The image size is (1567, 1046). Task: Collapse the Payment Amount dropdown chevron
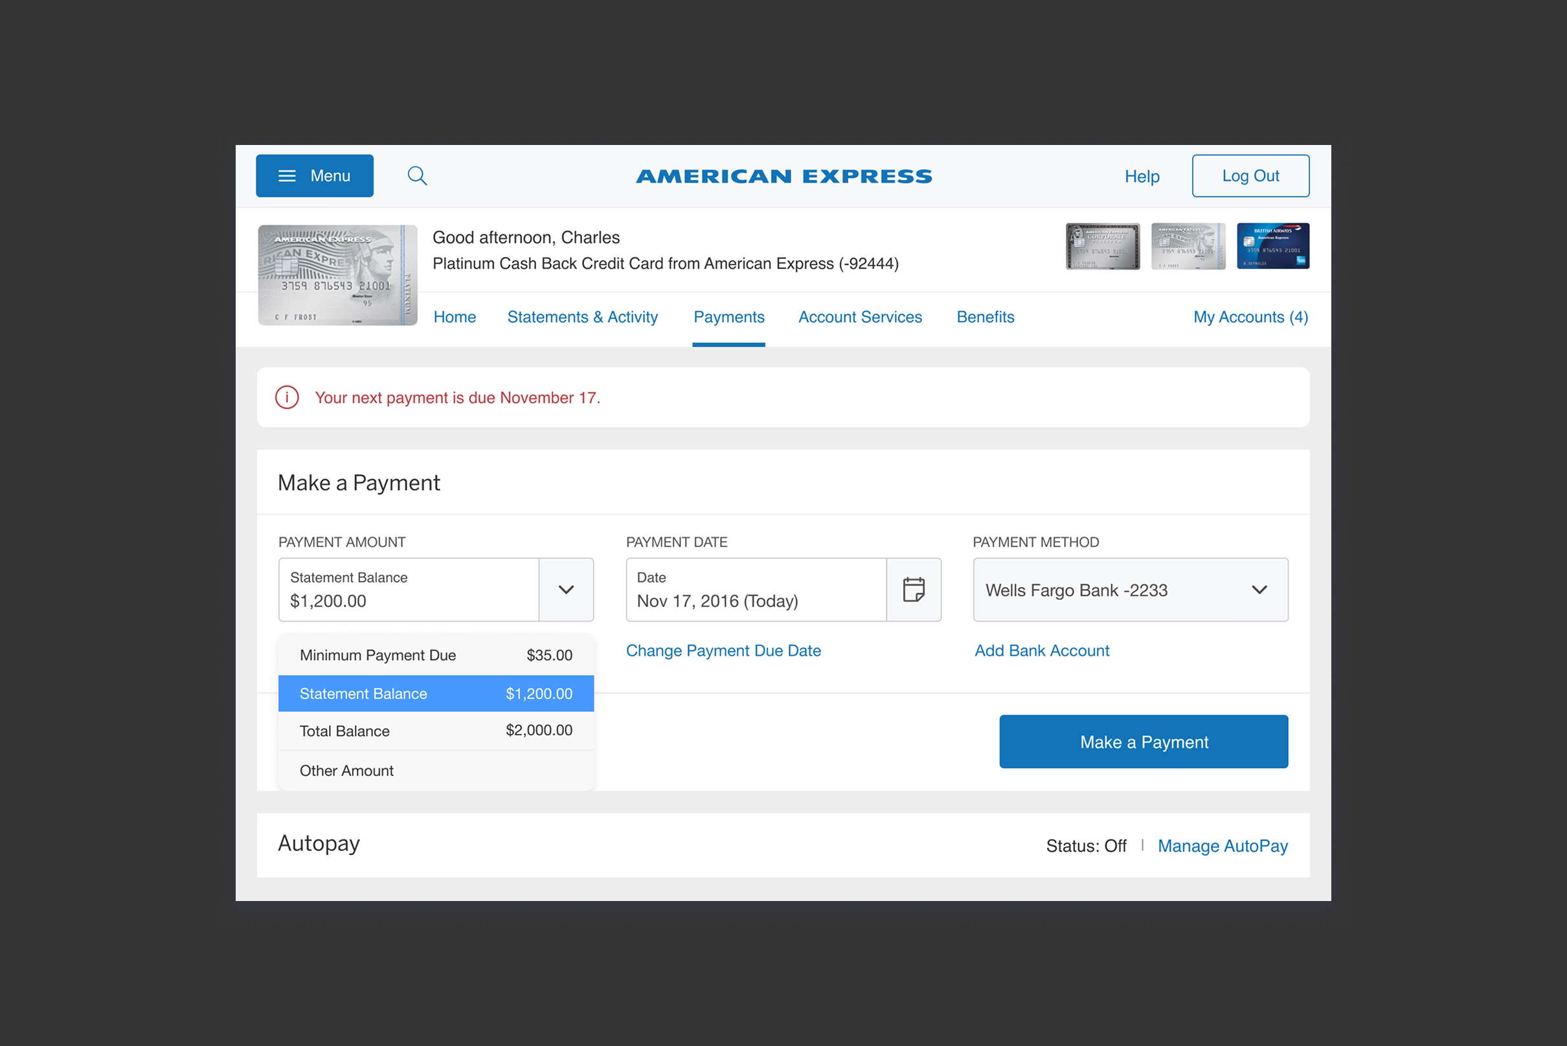pos(566,590)
